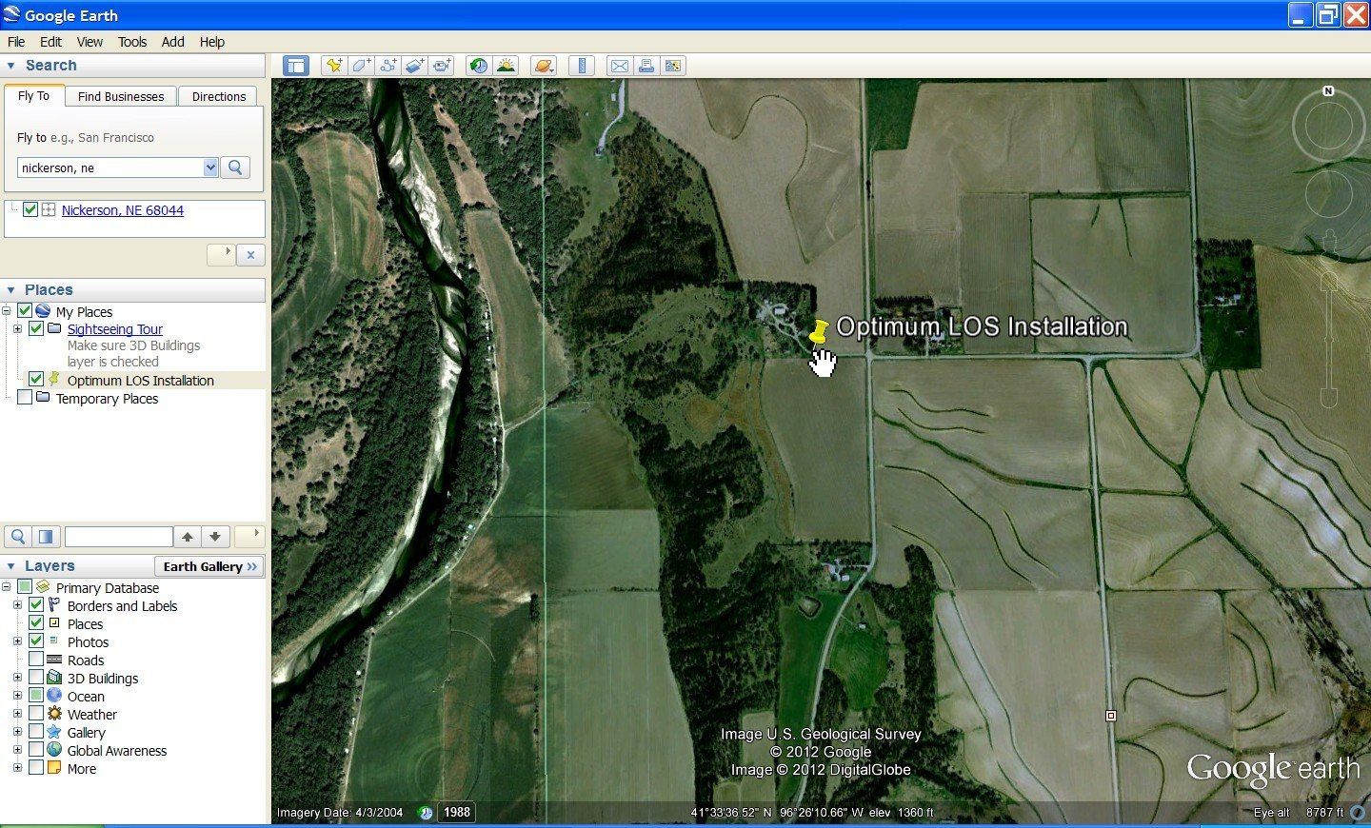Screen dimensions: 1371x828
Task: Collapse the Places panel triangle
Action: (11, 290)
